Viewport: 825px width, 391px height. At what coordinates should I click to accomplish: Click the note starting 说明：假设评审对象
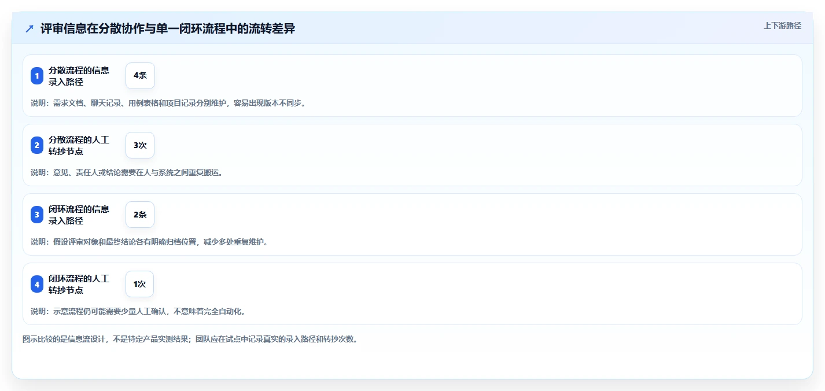(x=149, y=242)
